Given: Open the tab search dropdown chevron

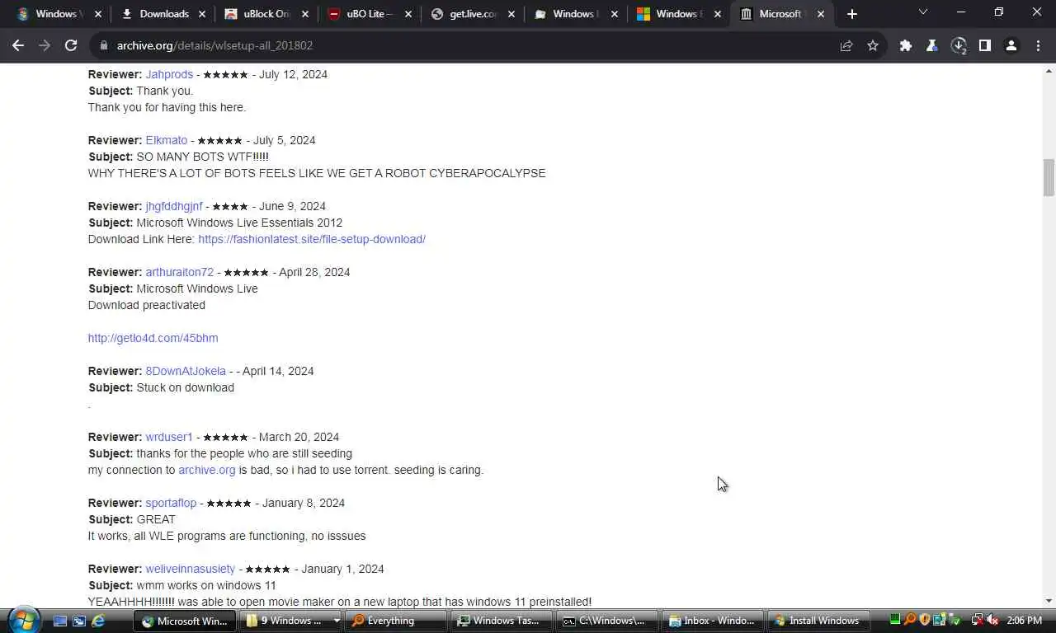Looking at the screenshot, I should coord(922,12).
